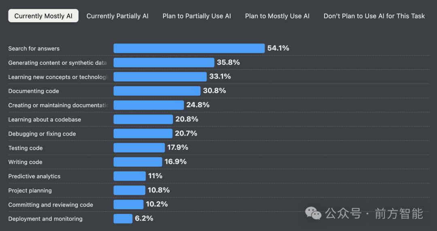Select the Debugging or fixing code bar
Screen dimensions: 437x231
click(x=143, y=133)
